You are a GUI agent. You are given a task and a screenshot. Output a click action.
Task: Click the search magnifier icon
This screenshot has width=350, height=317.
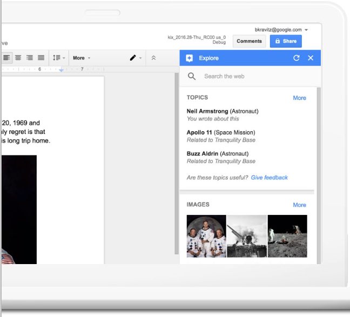click(192, 76)
